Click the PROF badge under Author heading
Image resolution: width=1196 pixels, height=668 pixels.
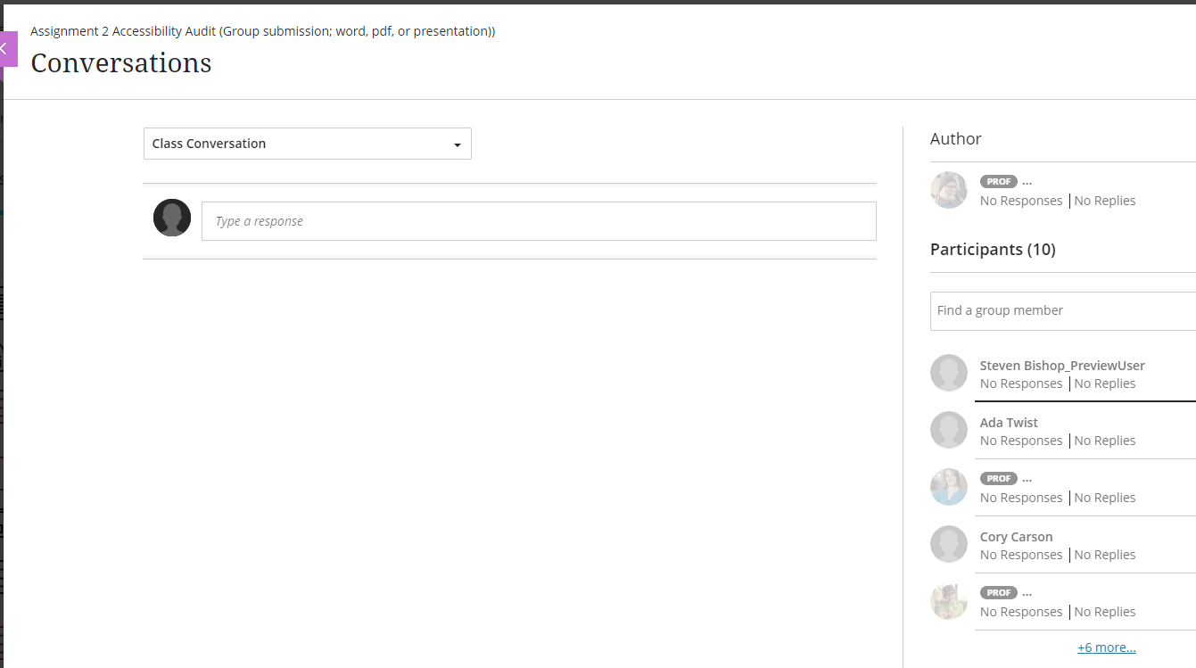(x=998, y=181)
